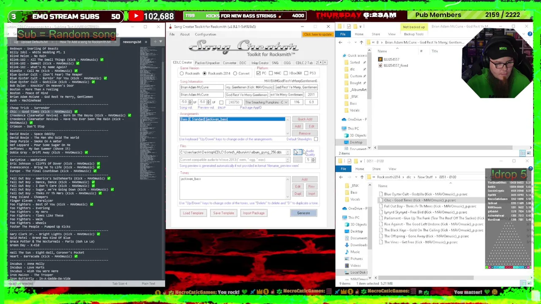
Task: Open OneDrive in upper Explorer sidebar
Action: (354, 119)
